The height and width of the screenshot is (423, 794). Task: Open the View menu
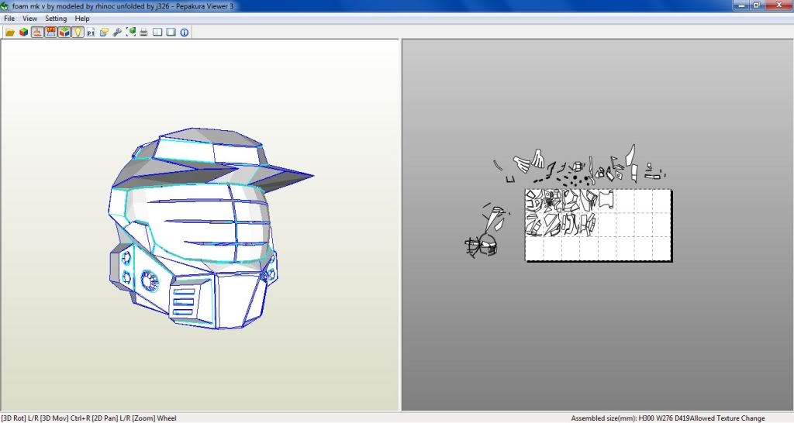[30, 19]
